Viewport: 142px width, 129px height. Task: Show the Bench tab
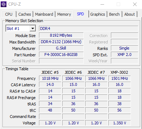point(114,14)
